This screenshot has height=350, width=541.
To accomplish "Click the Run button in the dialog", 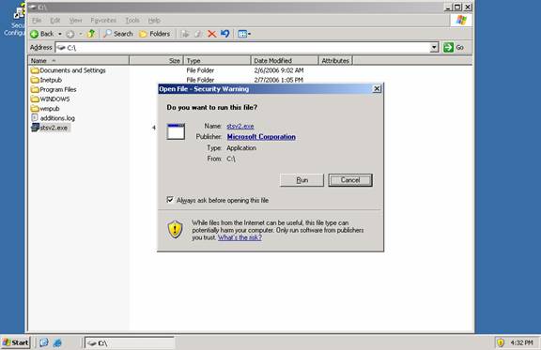I will [301, 180].
